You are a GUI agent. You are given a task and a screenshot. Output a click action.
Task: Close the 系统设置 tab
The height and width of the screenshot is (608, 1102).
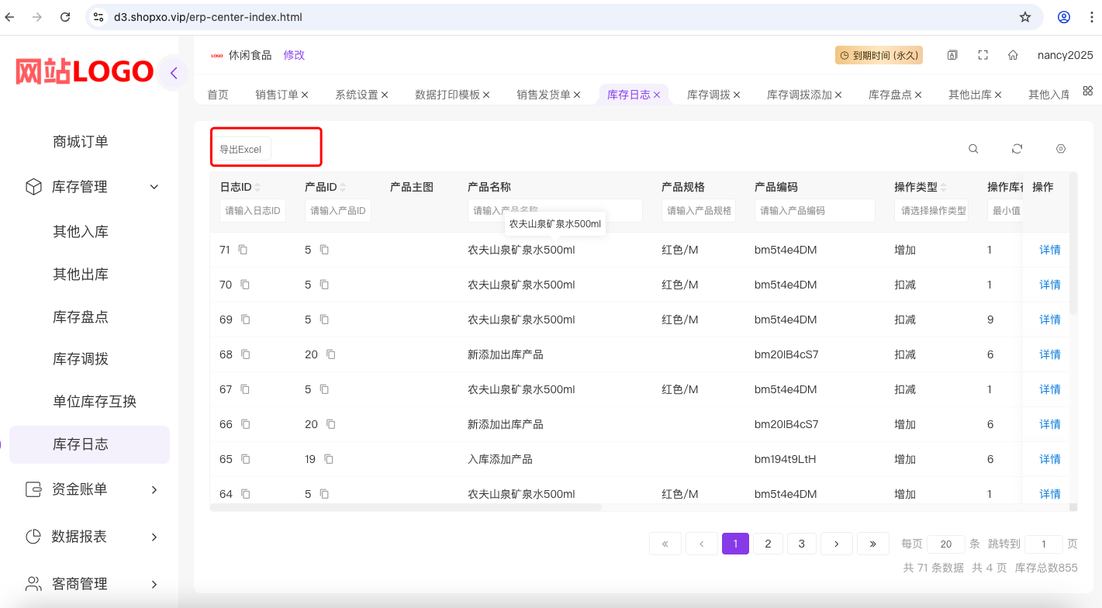click(385, 95)
